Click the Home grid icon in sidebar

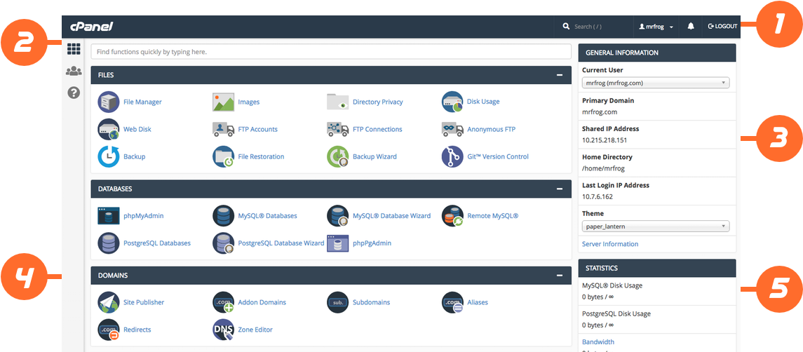(74, 49)
